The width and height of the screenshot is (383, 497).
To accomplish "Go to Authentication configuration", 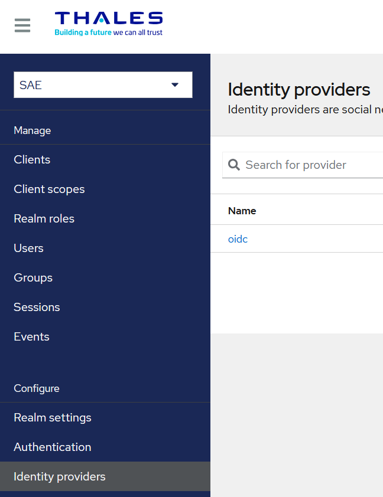I will (x=53, y=447).
